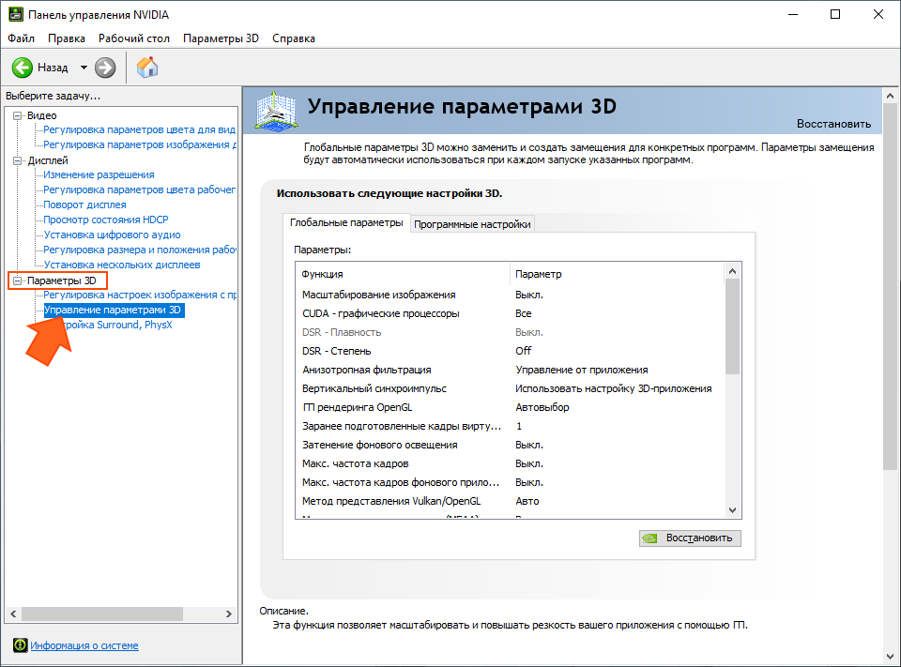The height and width of the screenshot is (667, 901).
Task: Click settings list scroll-up arrow
Action: click(x=732, y=271)
